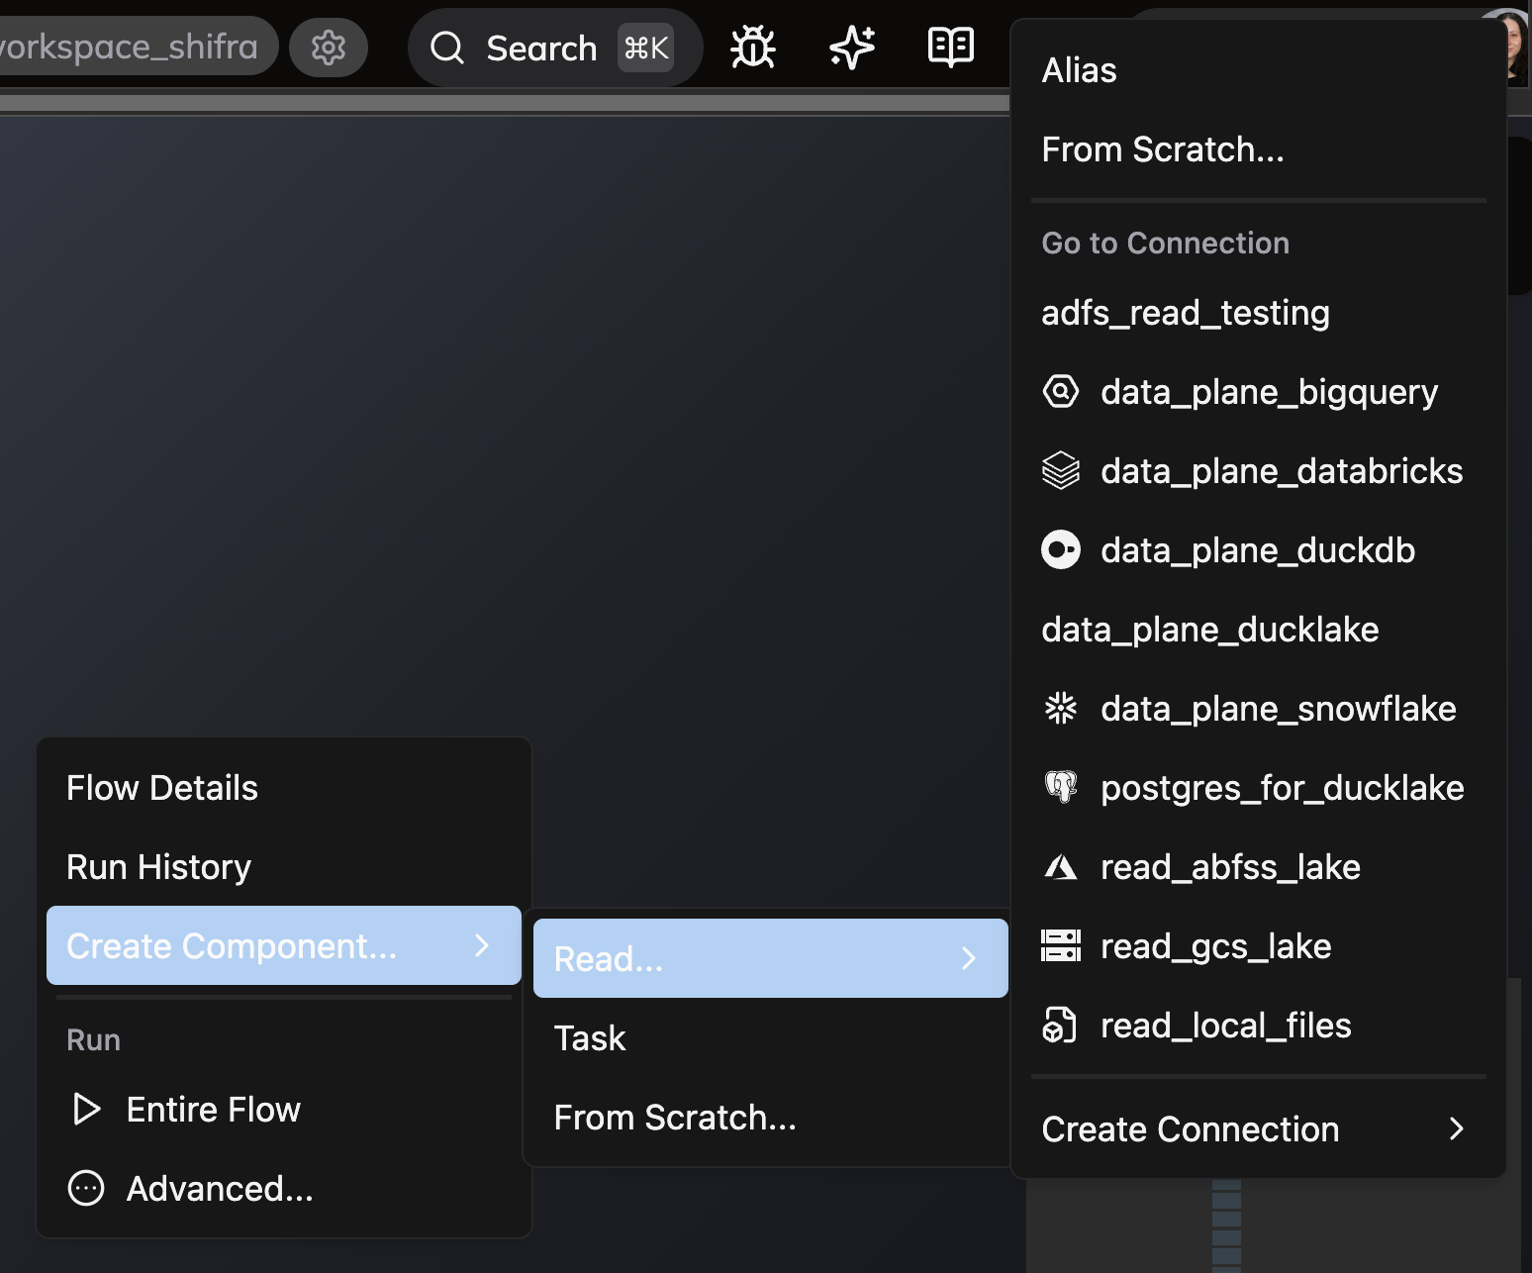1532x1273 pixels.
Task: Select the data_plane_duckdb connection
Action: pos(1258,549)
